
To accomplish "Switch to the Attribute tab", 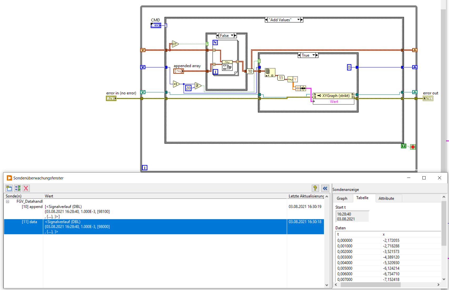I will (x=386, y=198).
